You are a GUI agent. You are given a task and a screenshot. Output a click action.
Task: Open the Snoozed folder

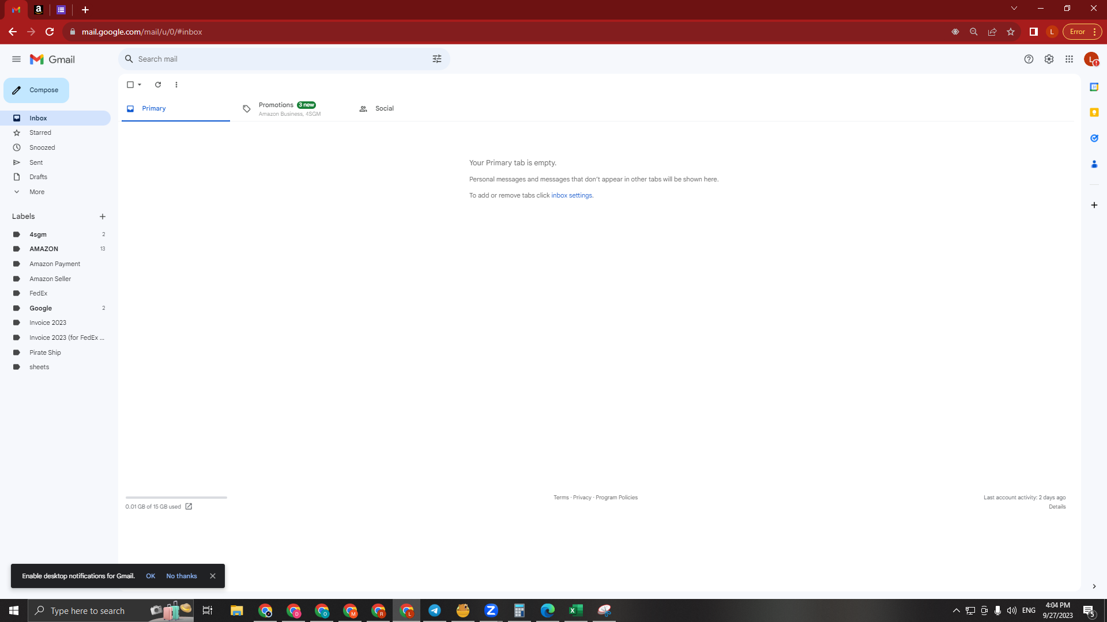pos(55,147)
